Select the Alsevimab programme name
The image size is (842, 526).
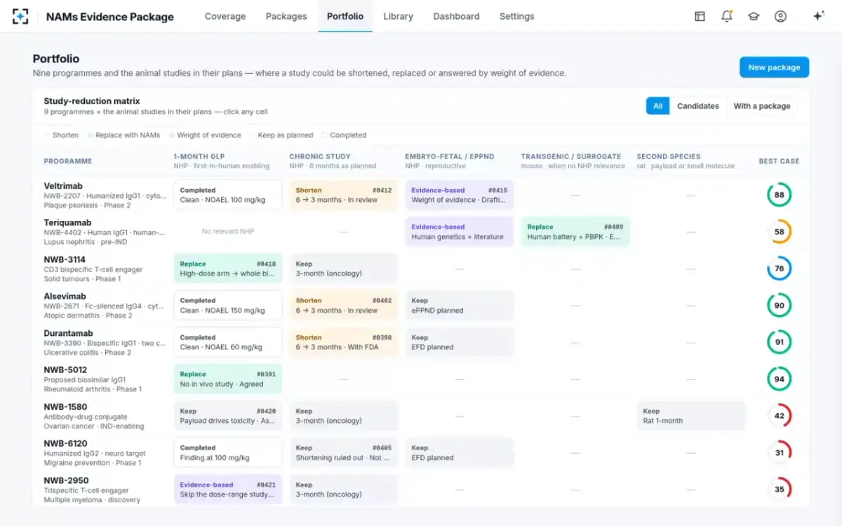click(65, 296)
